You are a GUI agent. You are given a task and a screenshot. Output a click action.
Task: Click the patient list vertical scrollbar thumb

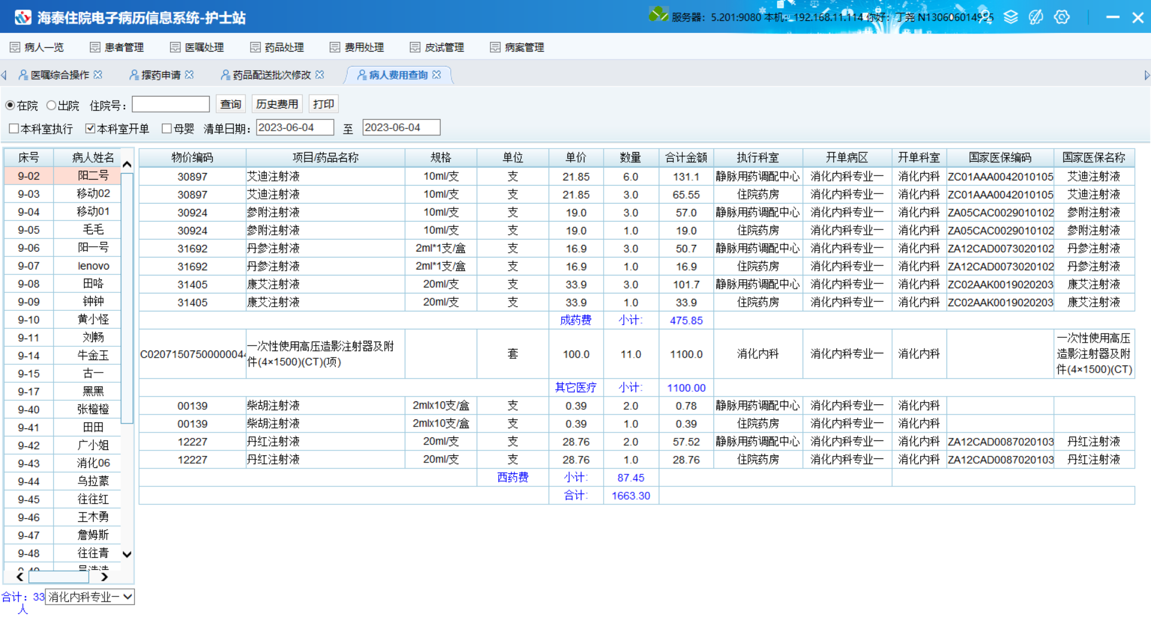click(x=127, y=298)
